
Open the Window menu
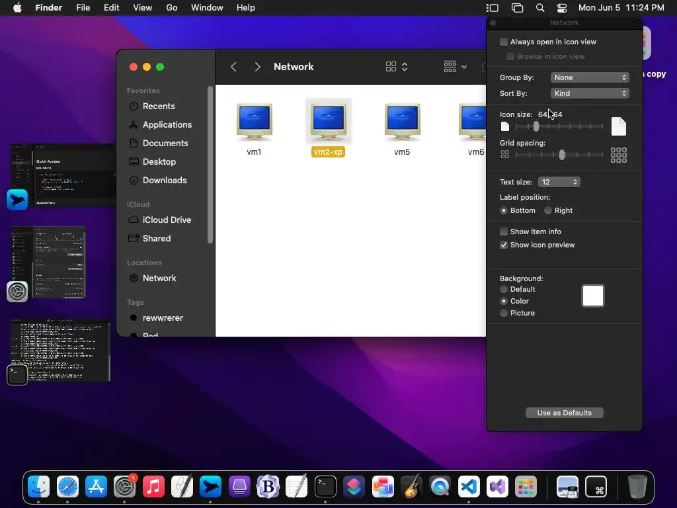point(207,8)
